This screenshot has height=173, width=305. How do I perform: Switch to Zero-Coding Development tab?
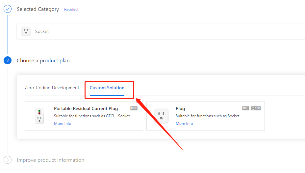pyautogui.click(x=52, y=88)
